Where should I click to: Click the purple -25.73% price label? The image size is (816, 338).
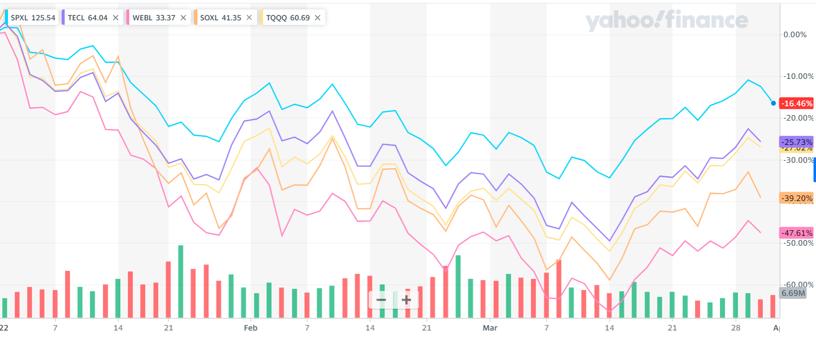pos(797,142)
